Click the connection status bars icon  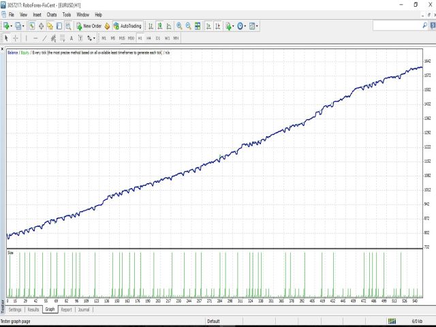pyautogui.click(x=392, y=321)
